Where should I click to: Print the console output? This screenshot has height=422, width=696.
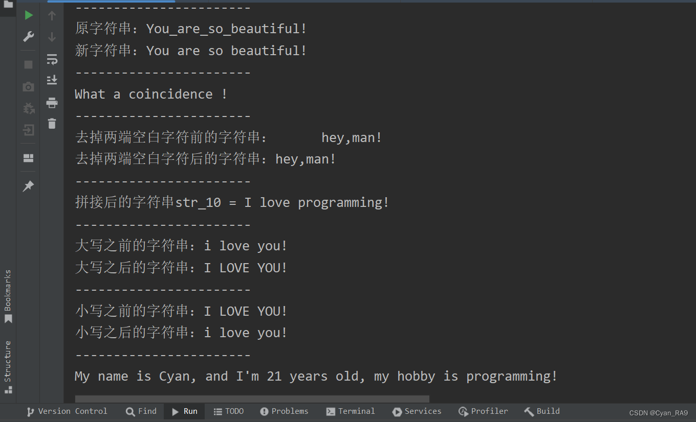click(52, 103)
